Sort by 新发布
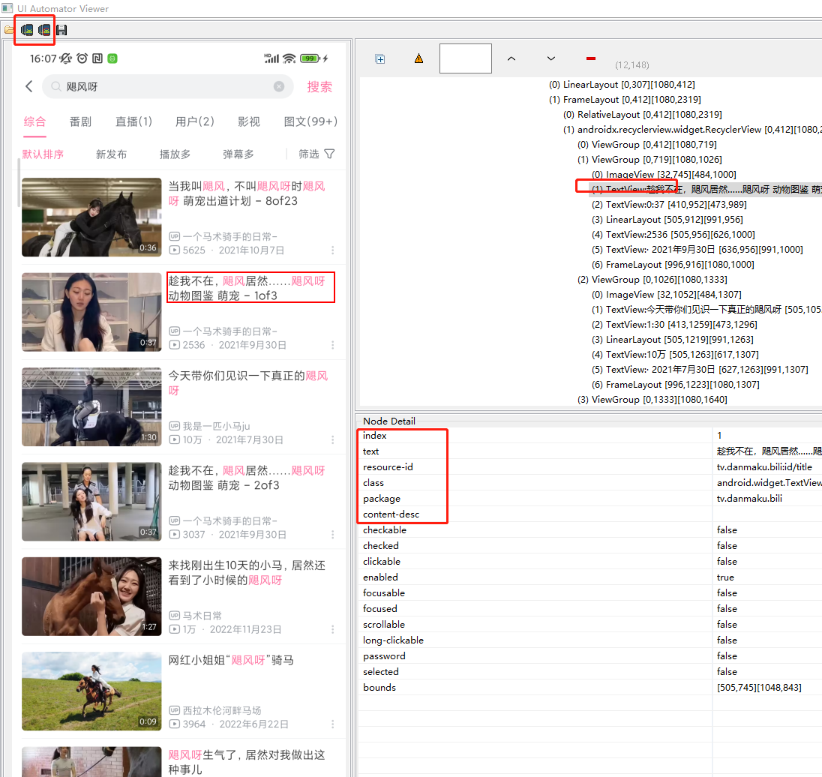822x777 pixels. tap(111, 154)
